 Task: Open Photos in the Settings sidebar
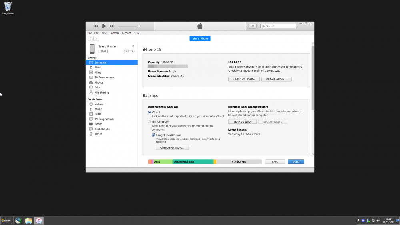point(98,82)
